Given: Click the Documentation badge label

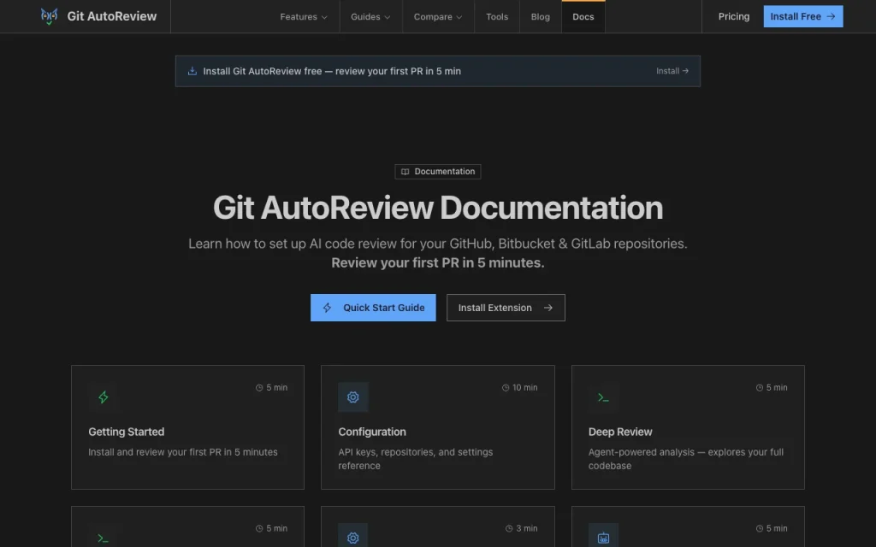Looking at the screenshot, I should (445, 171).
